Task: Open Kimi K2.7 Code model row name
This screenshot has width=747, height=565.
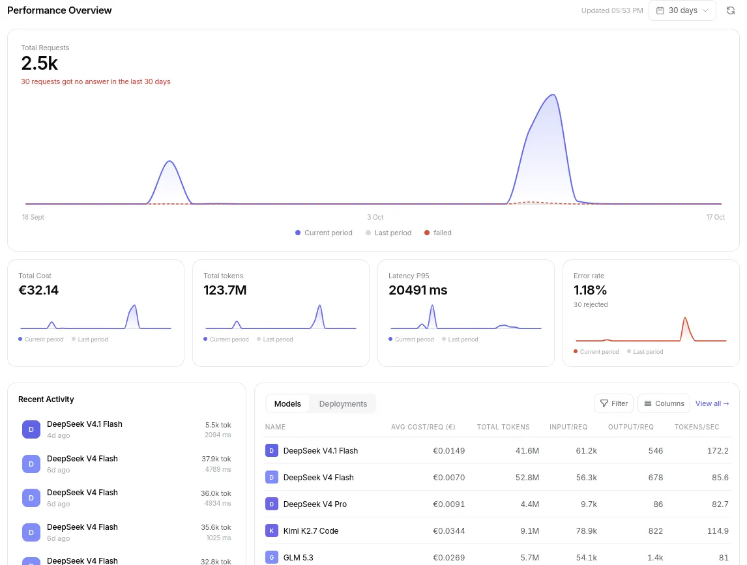Action: (311, 530)
